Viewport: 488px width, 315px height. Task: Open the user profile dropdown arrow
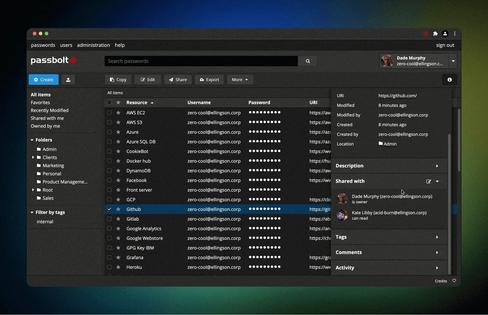tap(453, 61)
